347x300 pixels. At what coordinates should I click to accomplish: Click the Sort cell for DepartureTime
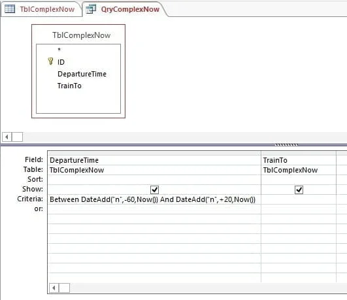pyautogui.click(x=154, y=180)
